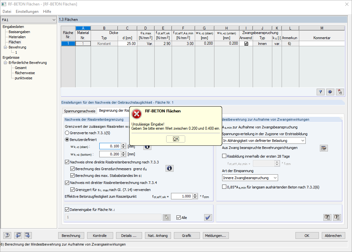Click the next-window arrow icon at bottom left

pos(28,235)
